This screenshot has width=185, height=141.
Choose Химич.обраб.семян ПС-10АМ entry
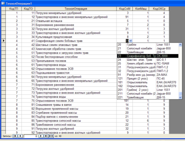(148, 63)
